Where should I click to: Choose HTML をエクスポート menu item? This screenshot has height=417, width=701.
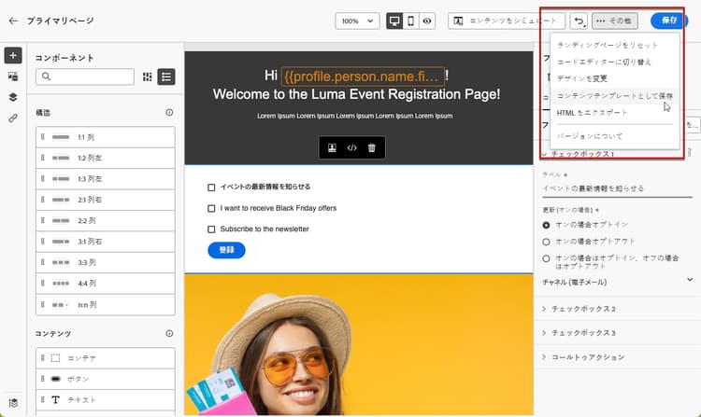click(x=615, y=113)
